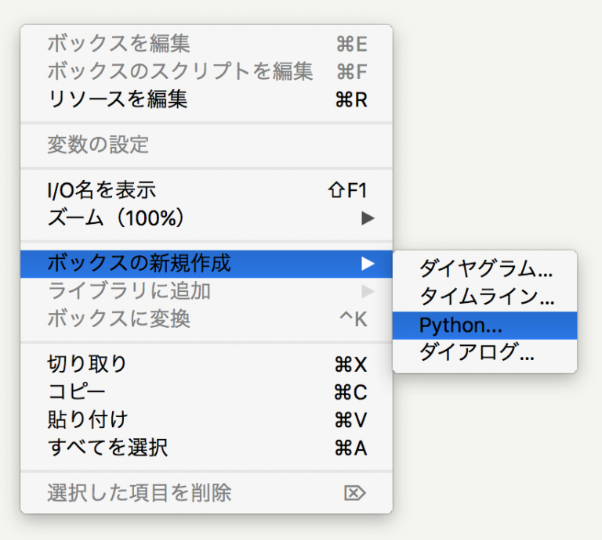Open 変数の設定 from the context menu
The image size is (602, 540).
98,145
